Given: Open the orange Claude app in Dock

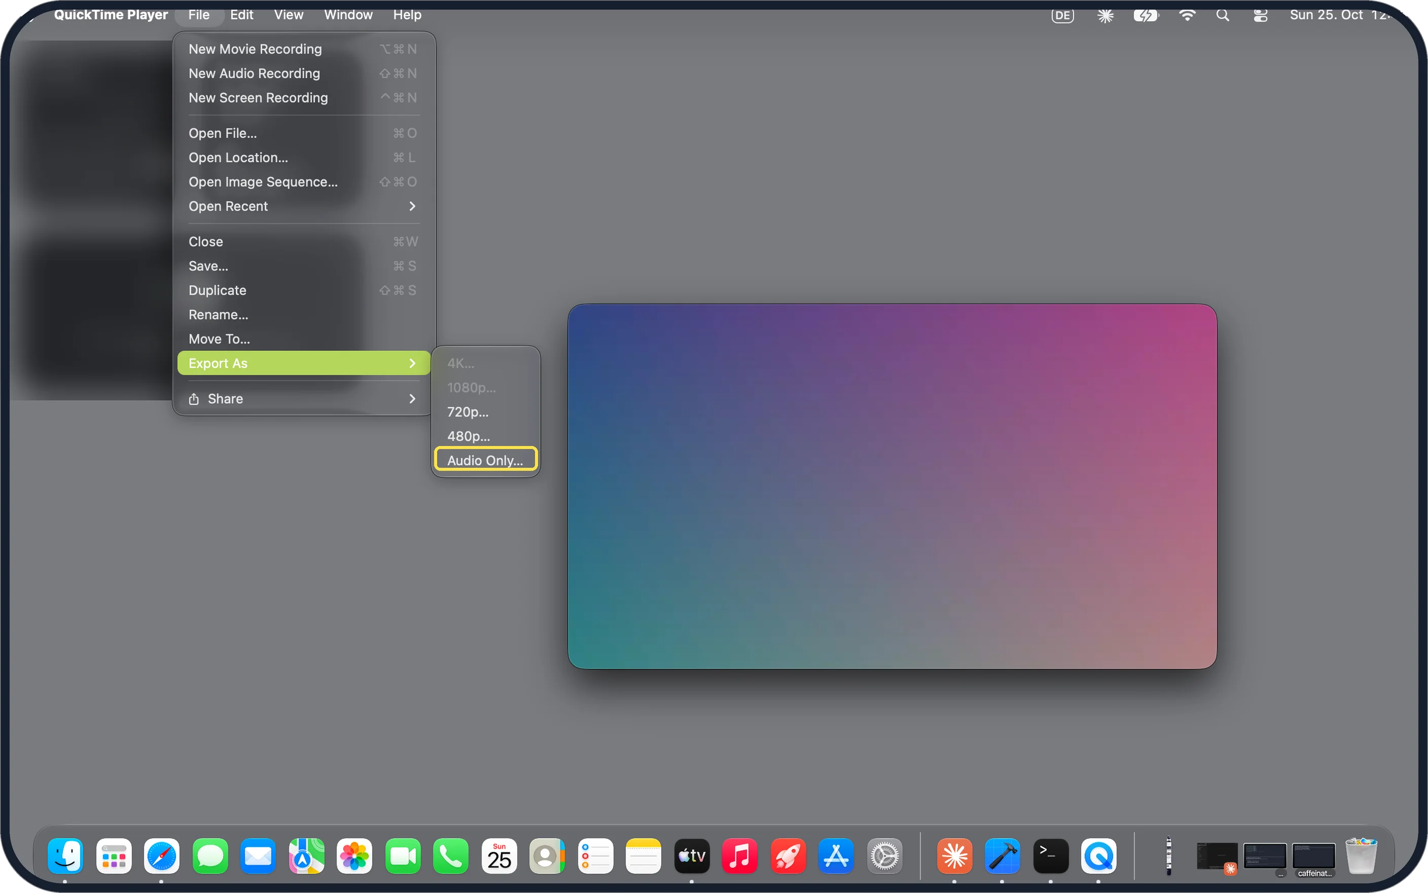Looking at the screenshot, I should coord(954,855).
